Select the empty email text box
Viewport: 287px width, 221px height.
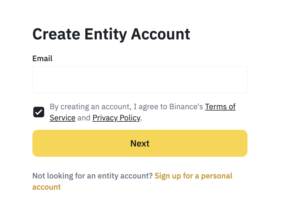pyautogui.click(x=140, y=79)
